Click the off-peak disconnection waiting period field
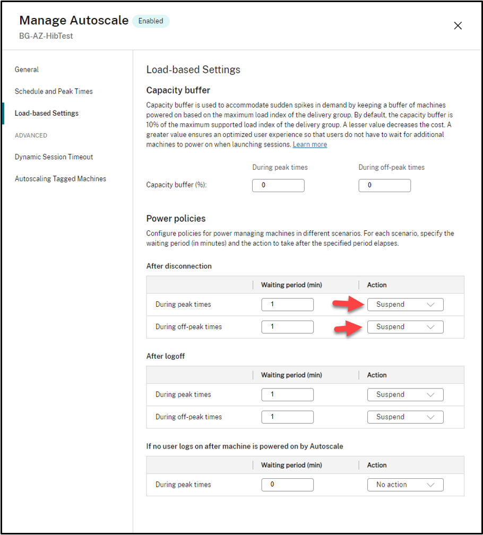 pyautogui.click(x=287, y=326)
